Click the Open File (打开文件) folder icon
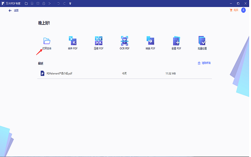Viewport: 251px width, 157px height. (47, 41)
